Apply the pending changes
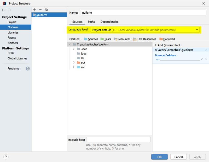The height and width of the screenshot is (162, 209). pos(198,157)
